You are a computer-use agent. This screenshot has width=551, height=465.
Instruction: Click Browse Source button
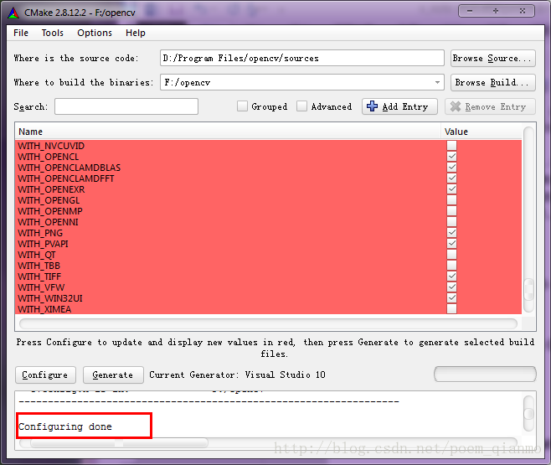pyautogui.click(x=493, y=59)
